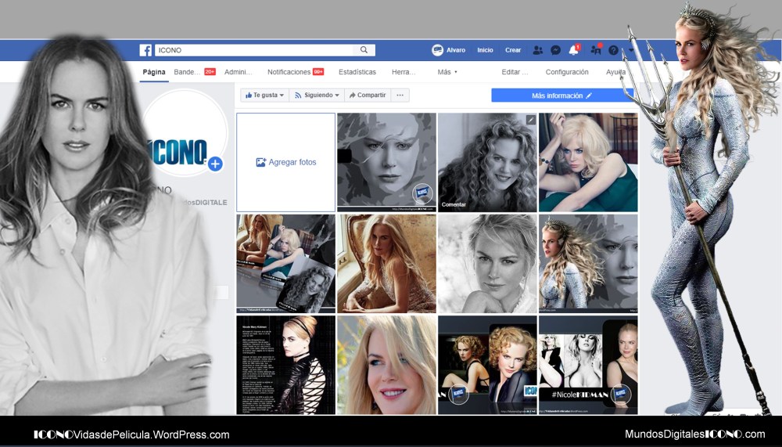Click the Editar ... option

515,72
